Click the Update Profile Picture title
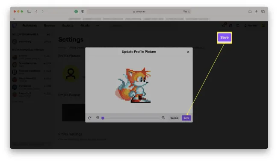 (139, 52)
